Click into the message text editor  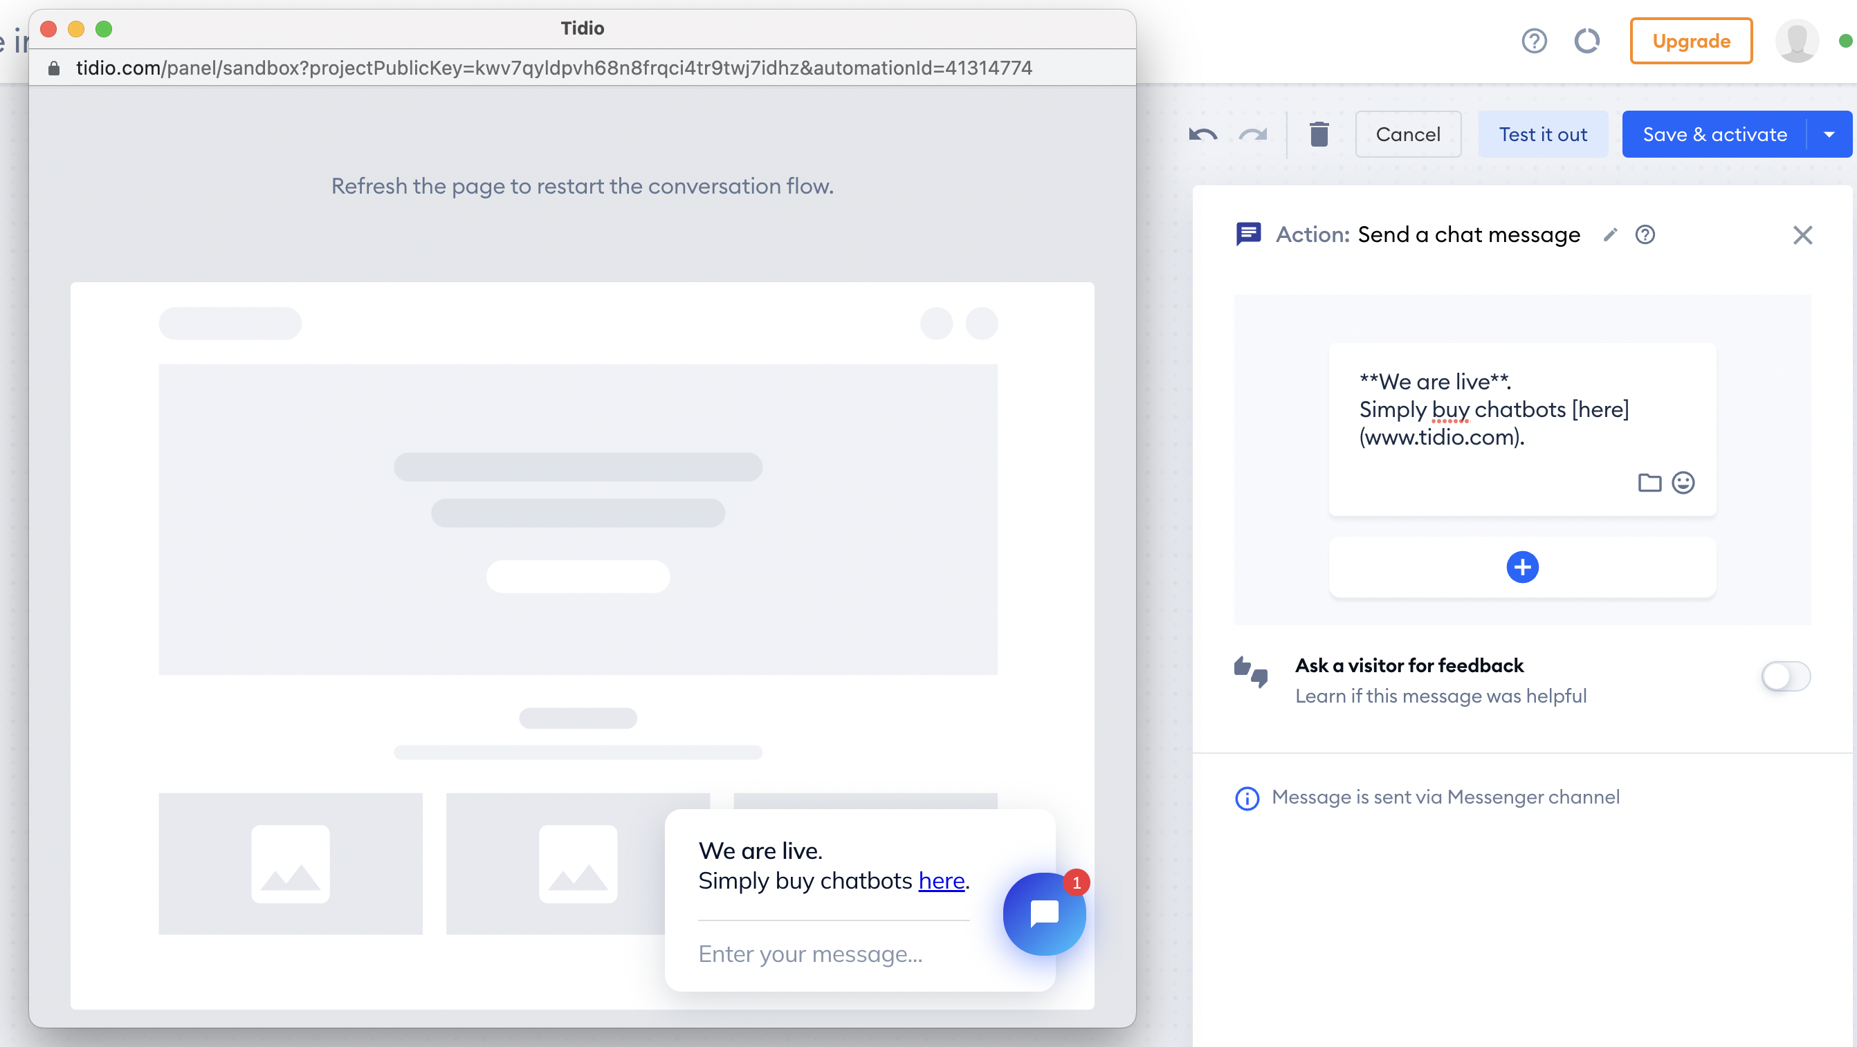pos(1522,409)
